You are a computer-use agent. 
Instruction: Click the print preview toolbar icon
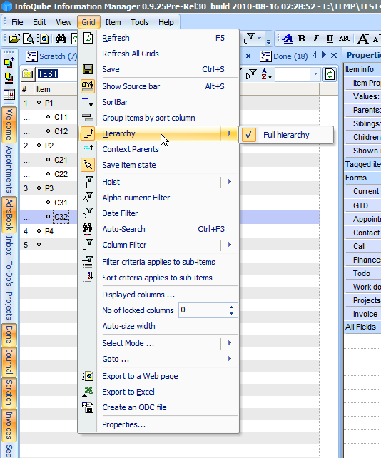tap(29, 39)
